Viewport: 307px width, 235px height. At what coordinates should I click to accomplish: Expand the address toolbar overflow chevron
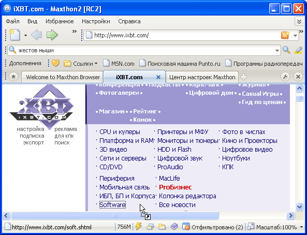pos(301,32)
